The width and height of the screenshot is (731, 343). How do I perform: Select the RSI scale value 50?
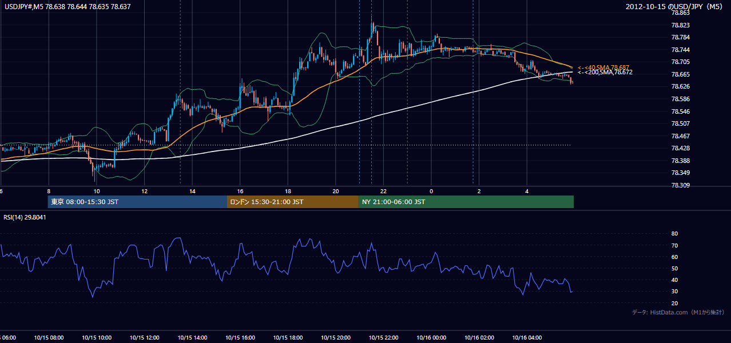(674, 269)
